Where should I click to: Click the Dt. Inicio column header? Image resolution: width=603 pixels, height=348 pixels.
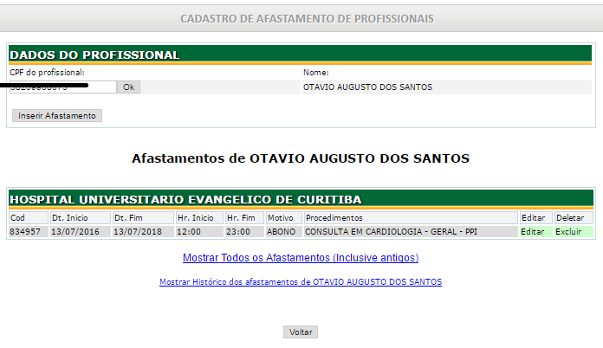click(x=81, y=218)
